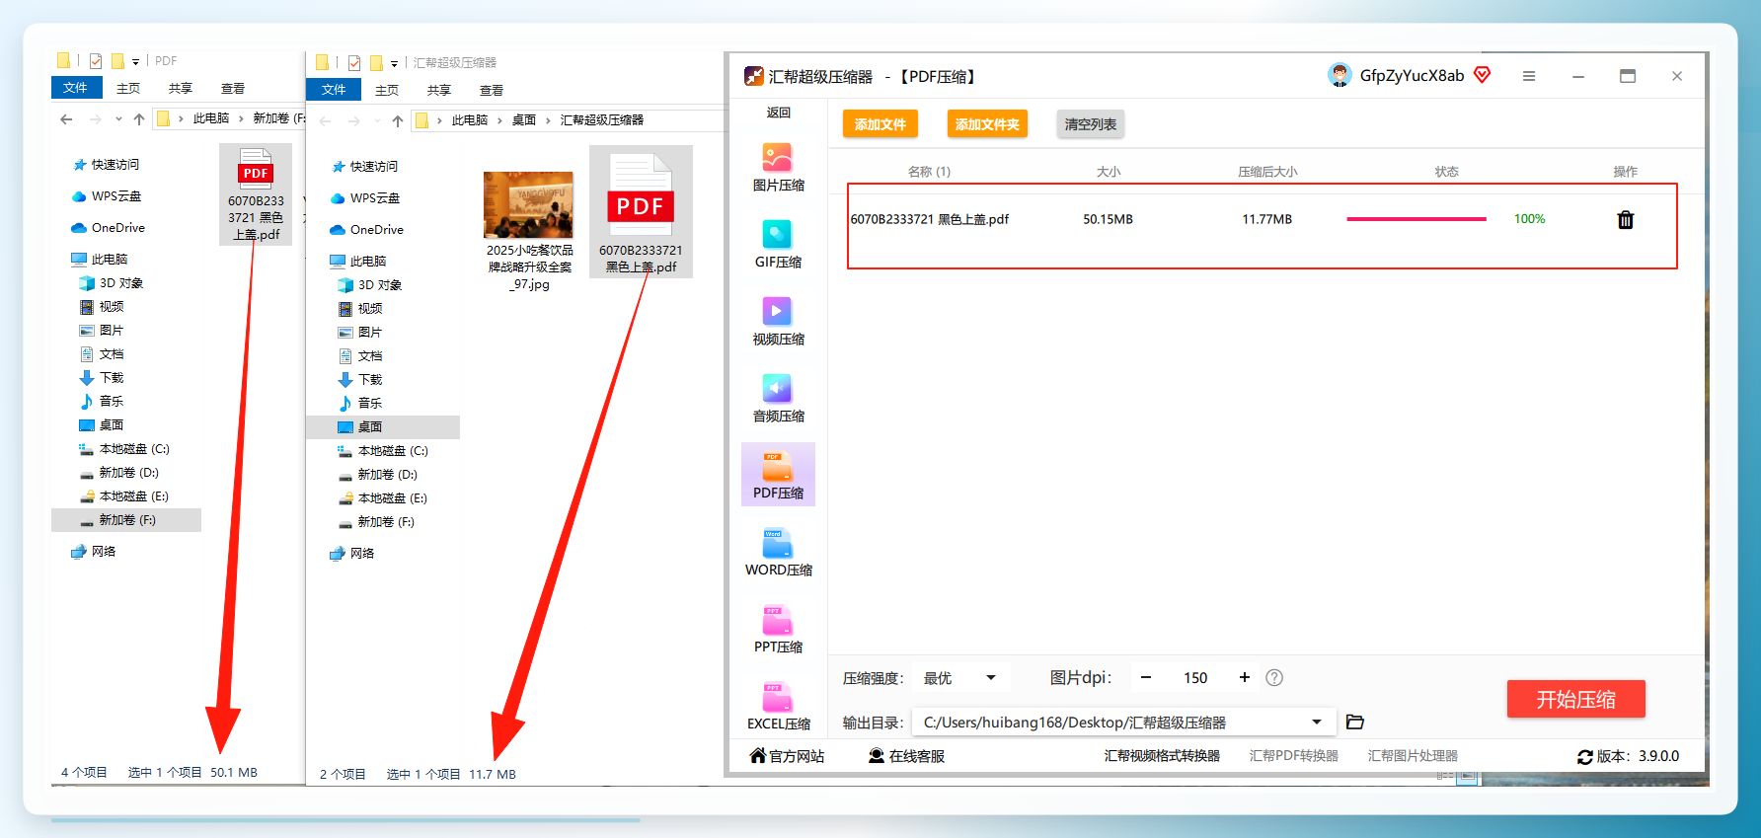The width and height of the screenshot is (1761, 838).
Task: Open EXCEL压缩 tool in sidebar
Action: [778, 707]
